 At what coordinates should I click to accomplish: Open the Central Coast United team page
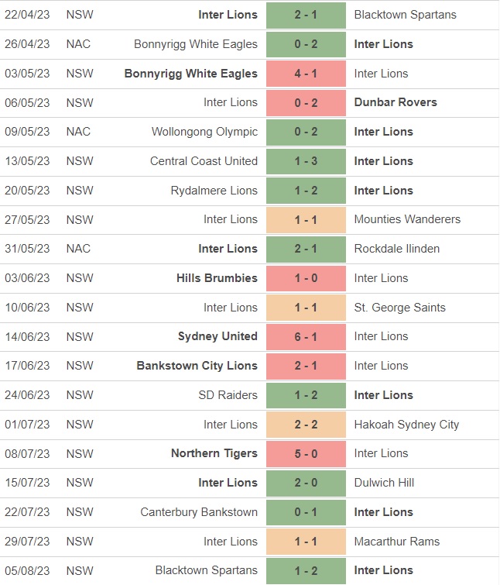tap(204, 161)
